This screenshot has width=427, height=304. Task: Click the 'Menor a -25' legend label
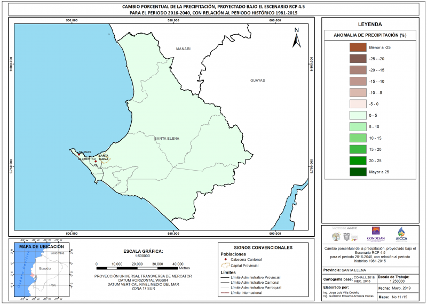379,47
